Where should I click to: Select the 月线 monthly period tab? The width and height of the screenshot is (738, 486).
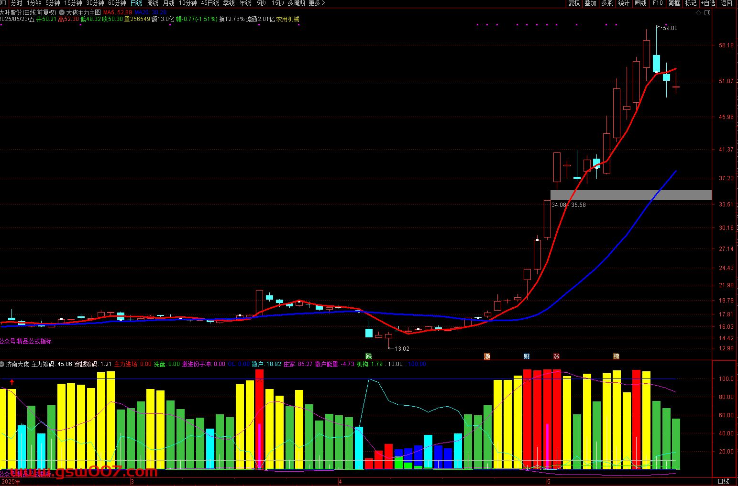(169, 3)
